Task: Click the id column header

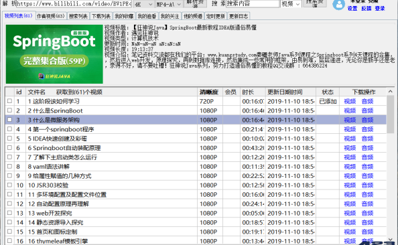Action: click(20, 92)
